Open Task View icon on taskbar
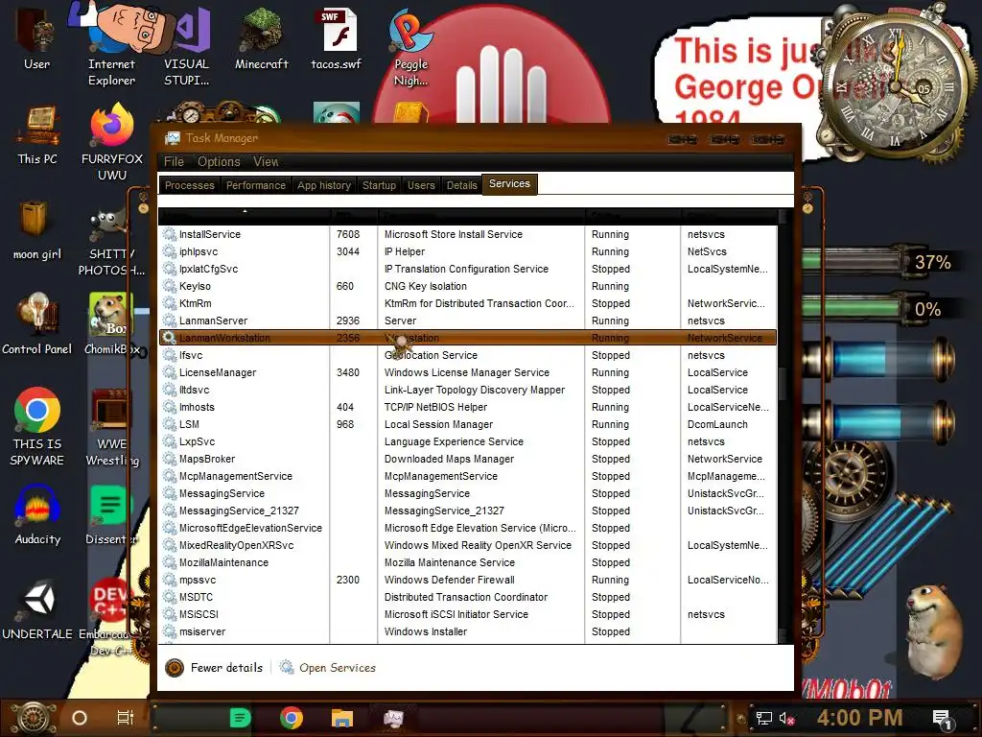The height and width of the screenshot is (737, 982). (126, 718)
